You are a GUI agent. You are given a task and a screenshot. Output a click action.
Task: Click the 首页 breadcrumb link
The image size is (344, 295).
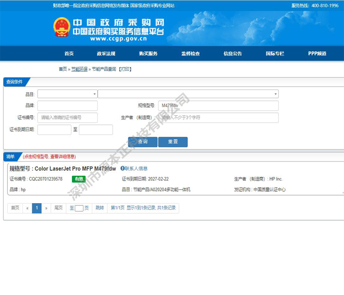(x=63, y=69)
